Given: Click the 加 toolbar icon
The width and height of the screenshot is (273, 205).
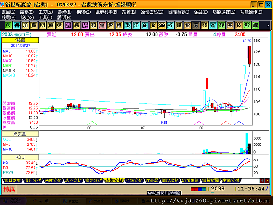Looking at the screenshot, I should coord(25,26).
